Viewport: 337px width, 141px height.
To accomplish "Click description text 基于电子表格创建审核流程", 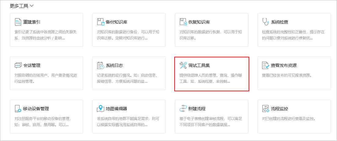I will tap(211, 122).
